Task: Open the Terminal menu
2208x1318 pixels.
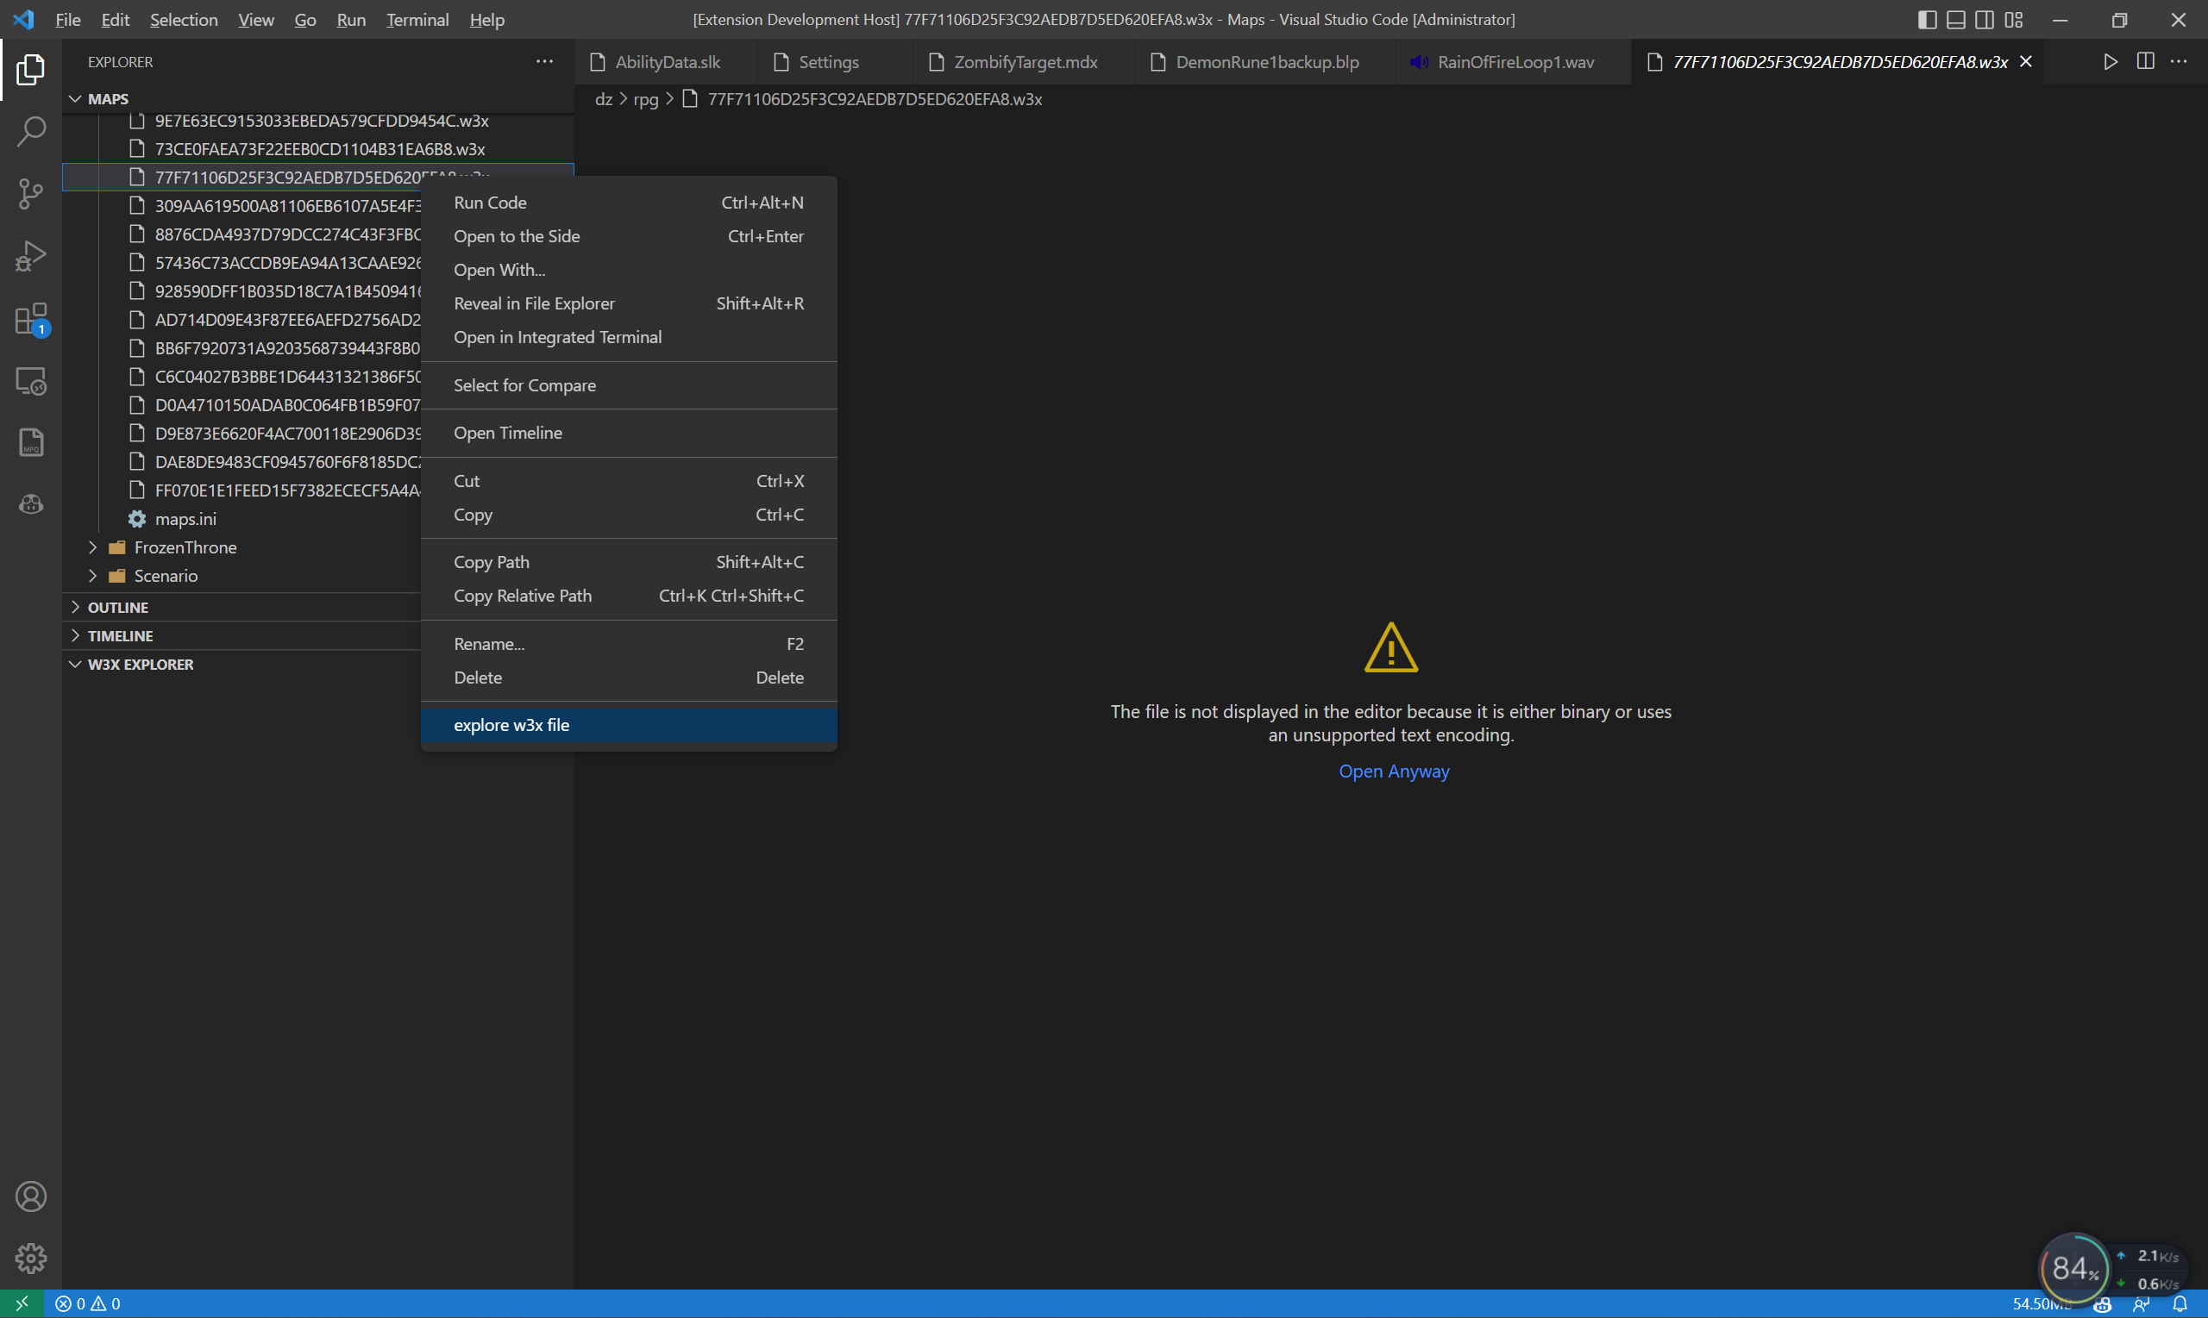Action: click(417, 20)
